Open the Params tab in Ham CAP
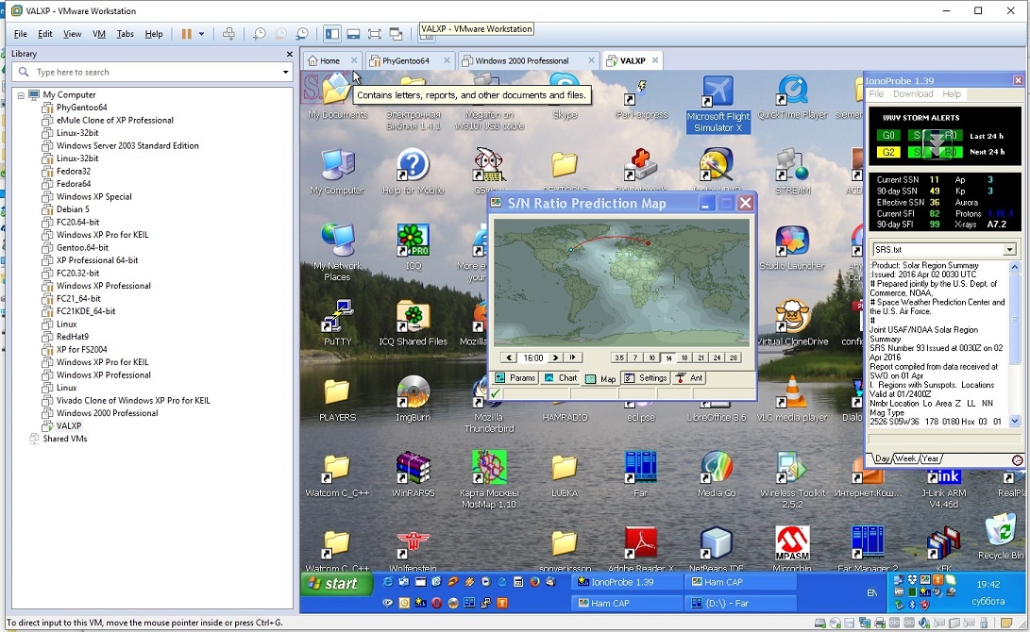The height and width of the screenshot is (632, 1030). tap(515, 378)
